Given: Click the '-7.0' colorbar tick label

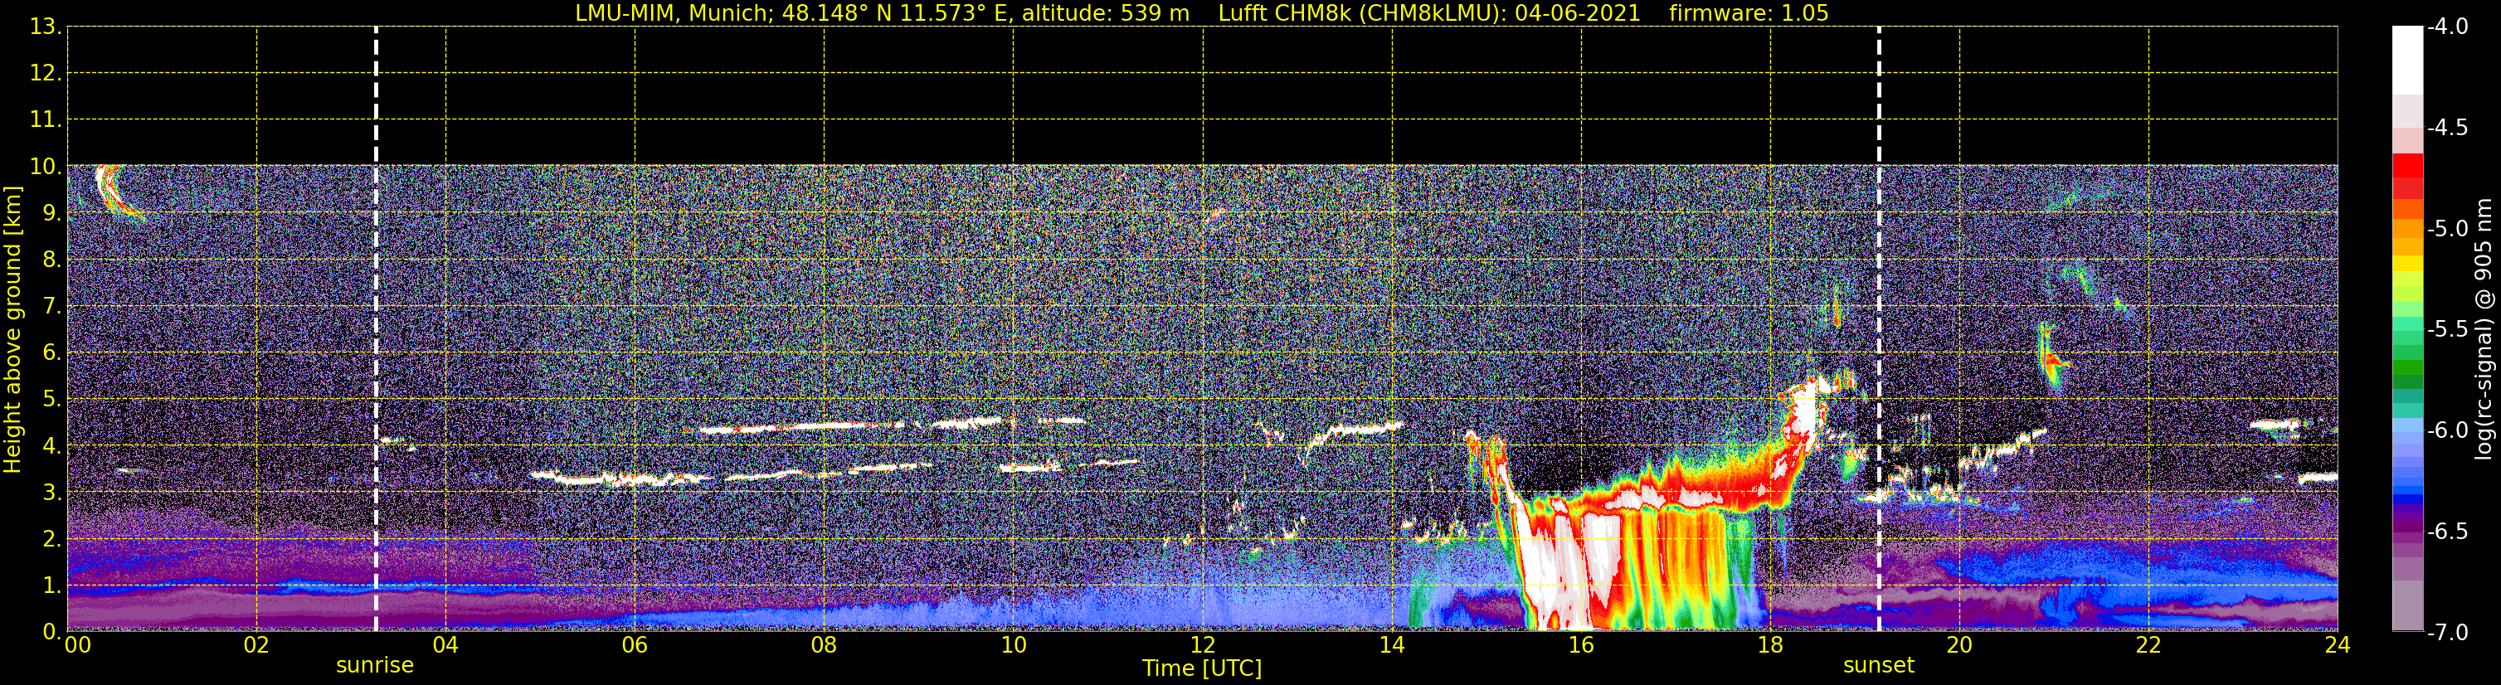Looking at the screenshot, I should pyautogui.click(x=2448, y=633).
